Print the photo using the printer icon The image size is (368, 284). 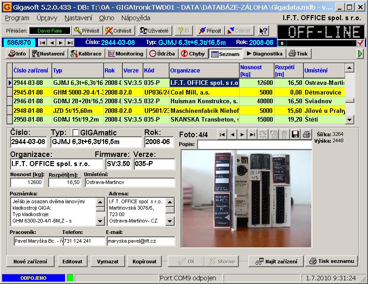pos(306,134)
